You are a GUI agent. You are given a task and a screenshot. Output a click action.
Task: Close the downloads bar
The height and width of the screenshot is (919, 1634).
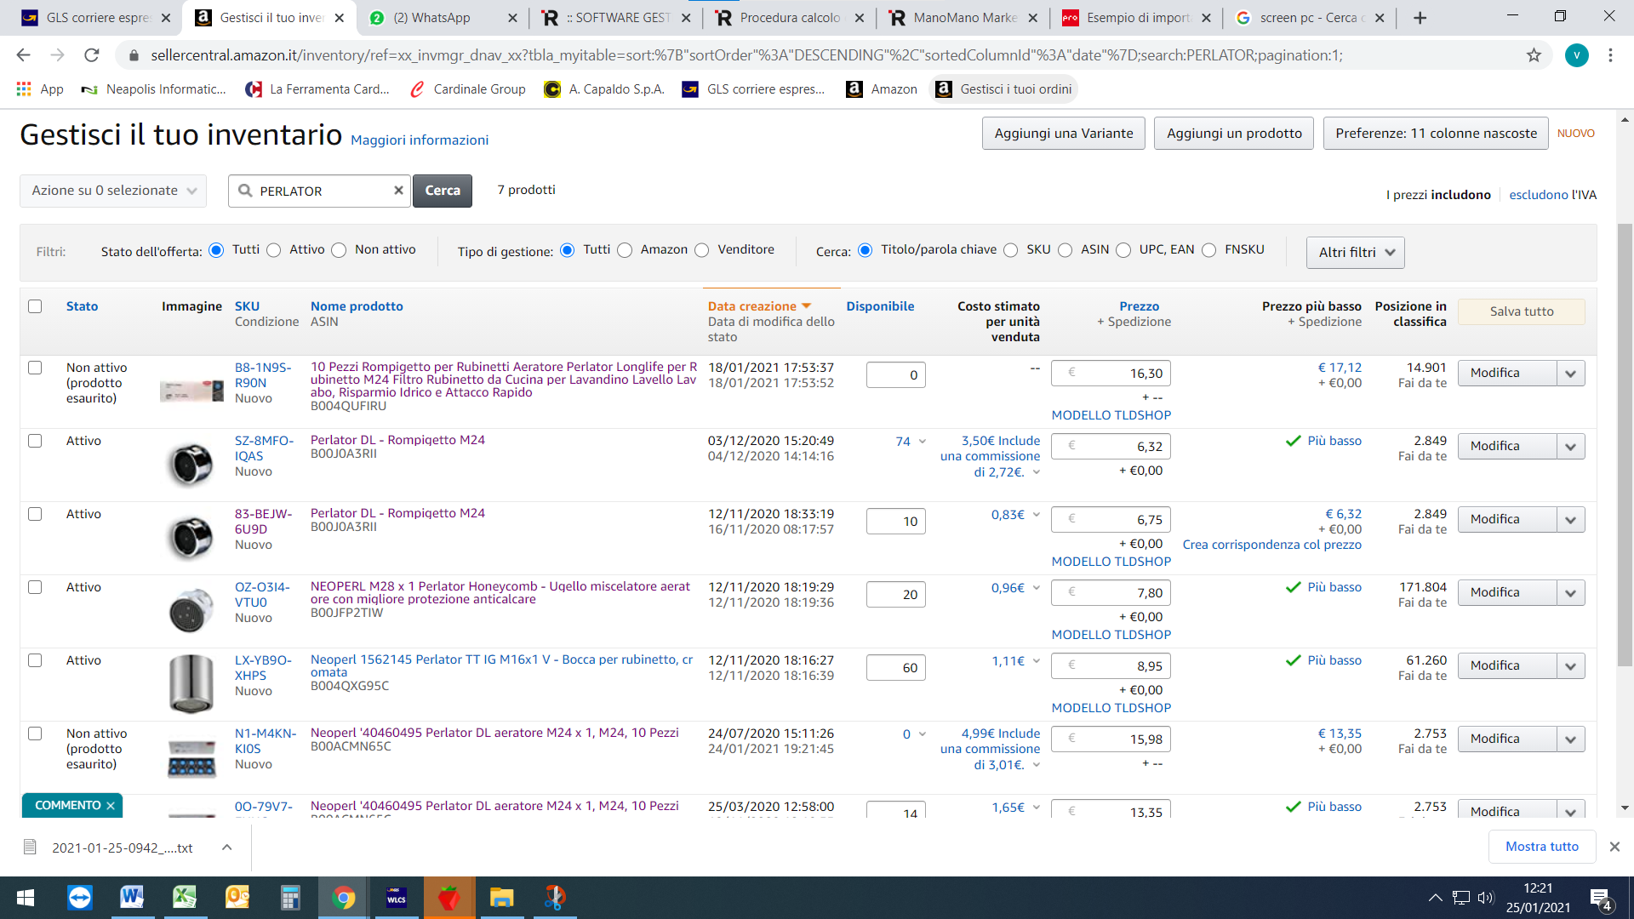[1614, 847]
